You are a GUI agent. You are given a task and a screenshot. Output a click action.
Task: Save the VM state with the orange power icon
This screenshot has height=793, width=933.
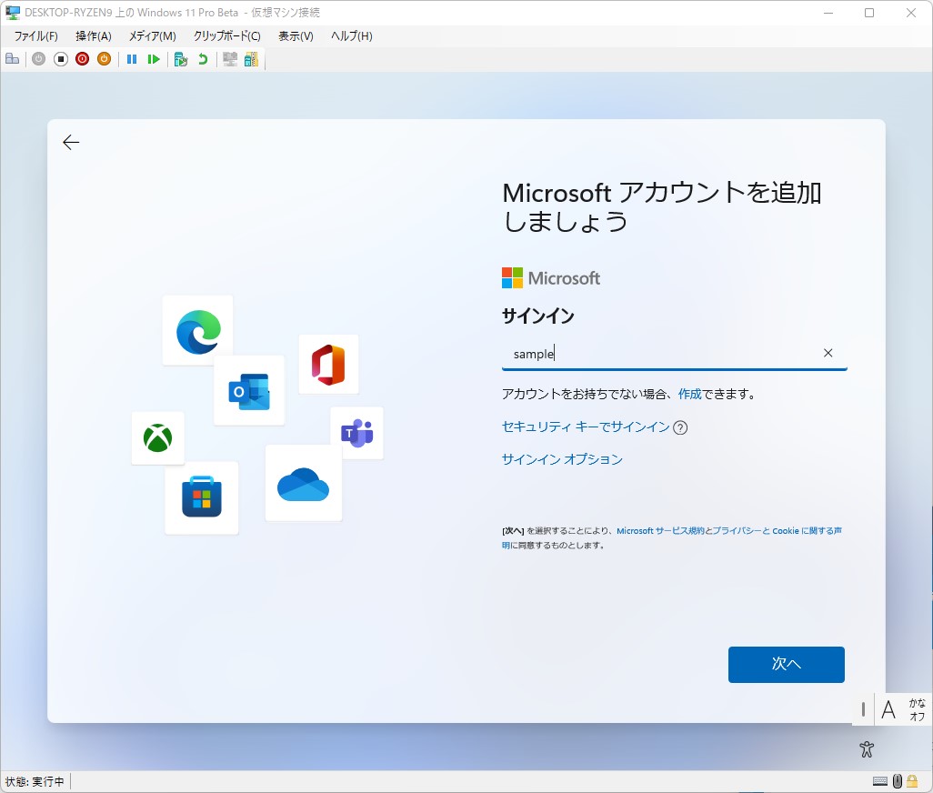[105, 58]
